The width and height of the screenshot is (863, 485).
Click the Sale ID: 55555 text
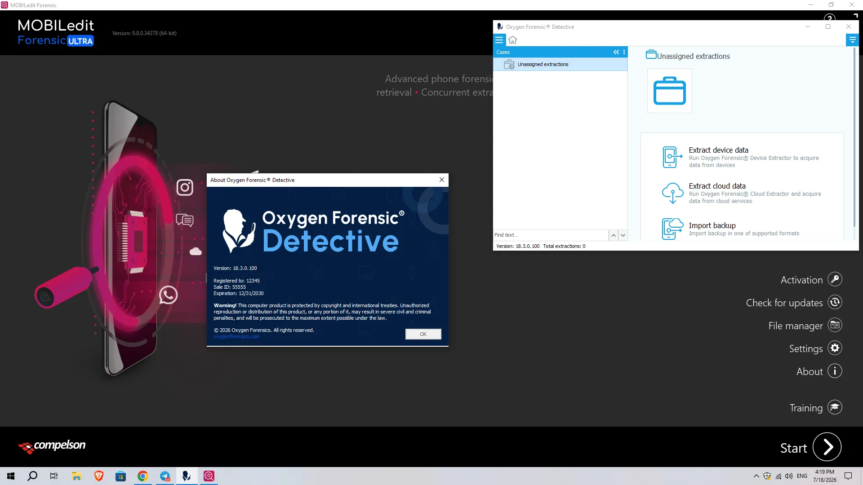click(x=230, y=287)
